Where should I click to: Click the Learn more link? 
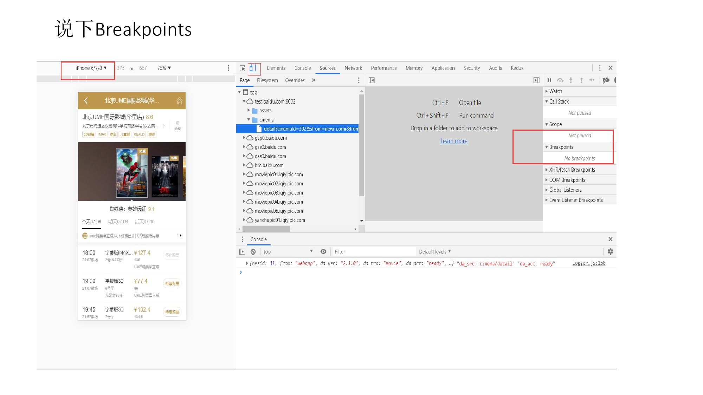pyautogui.click(x=453, y=141)
